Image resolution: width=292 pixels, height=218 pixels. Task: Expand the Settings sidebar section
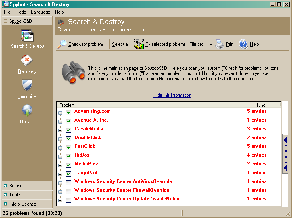pyautogui.click(x=6, y=186)
